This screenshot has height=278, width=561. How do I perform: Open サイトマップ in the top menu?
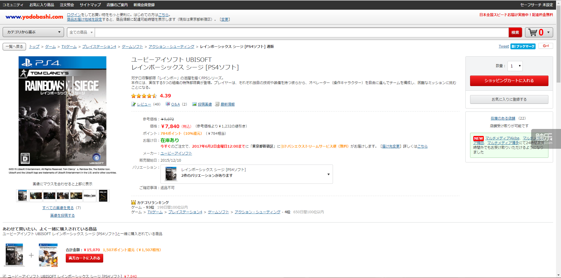point(90,5)
